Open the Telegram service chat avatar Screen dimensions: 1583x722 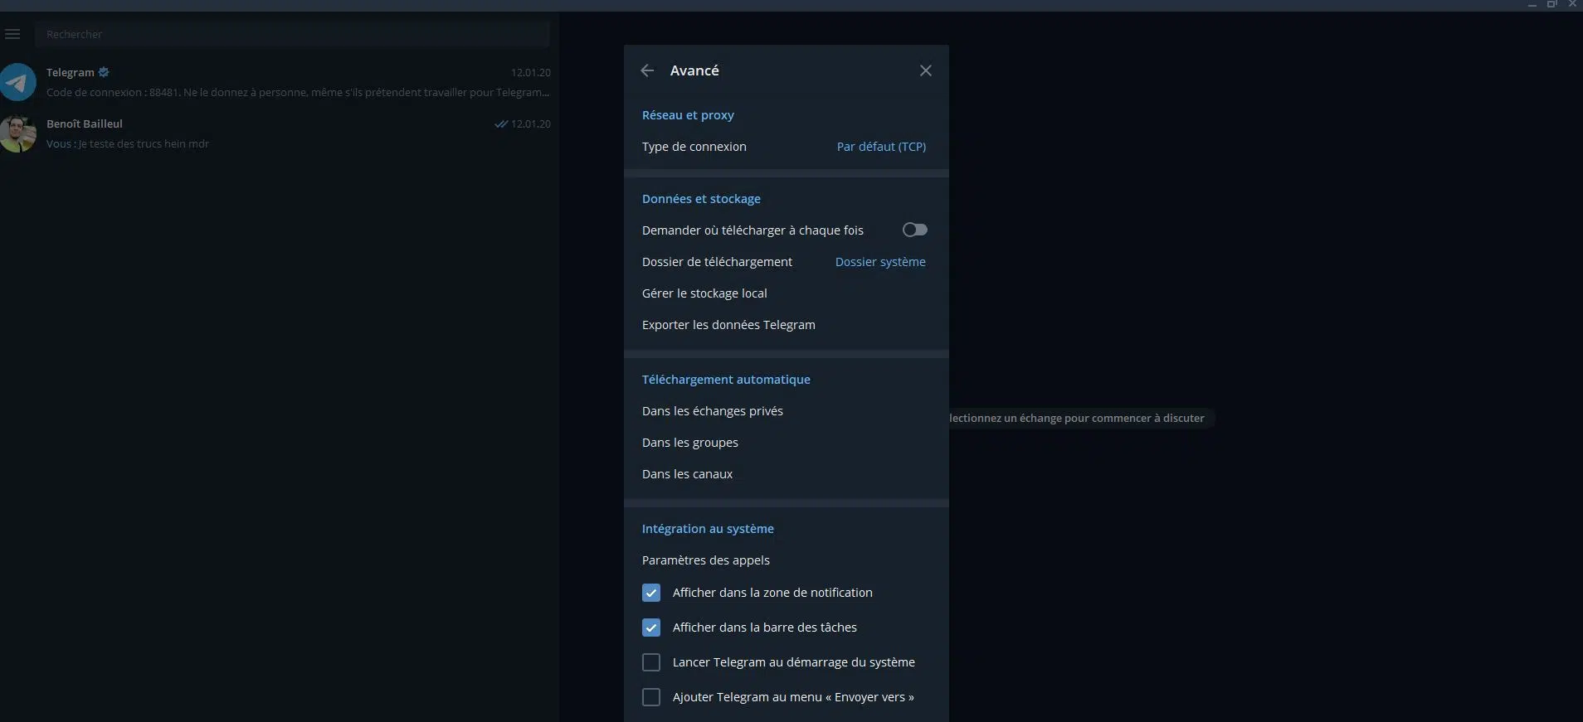pyautogui.click(x=17, y=82)
